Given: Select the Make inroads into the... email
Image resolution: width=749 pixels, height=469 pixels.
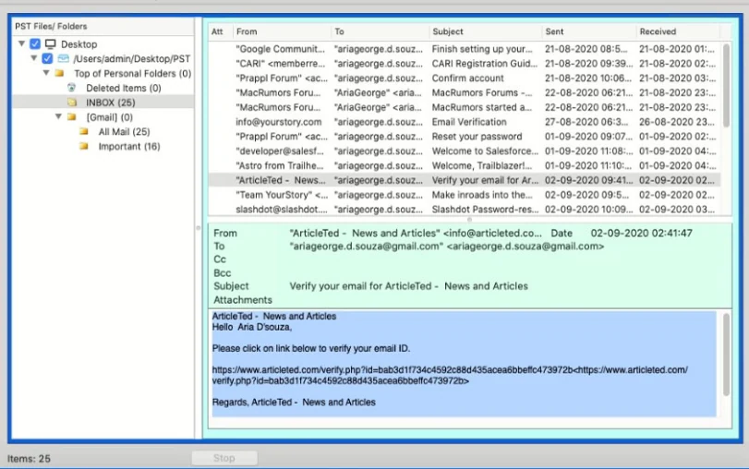Looking at the screenshot, I should (x=464, y=195).
